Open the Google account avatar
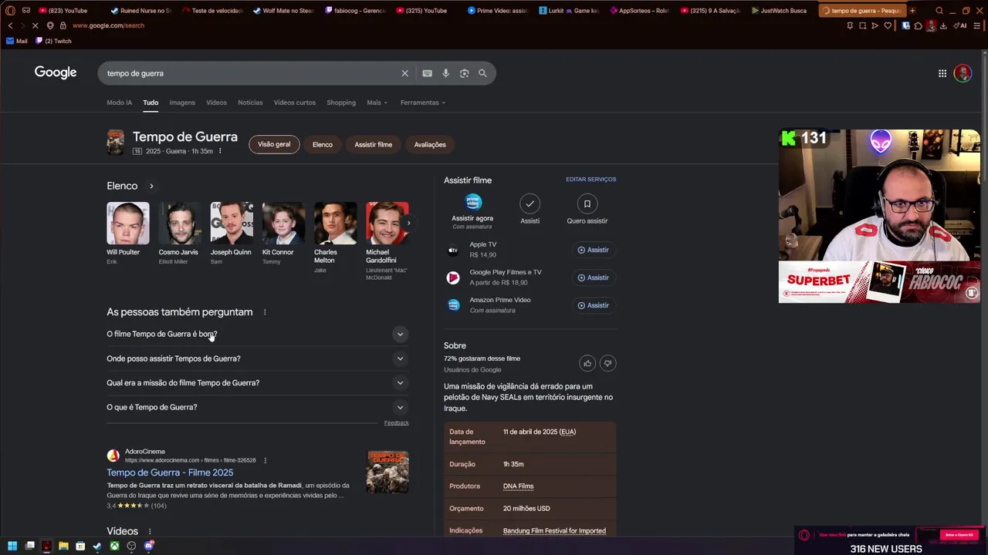This screenshot has height=555, width=988. pos(963,73)
